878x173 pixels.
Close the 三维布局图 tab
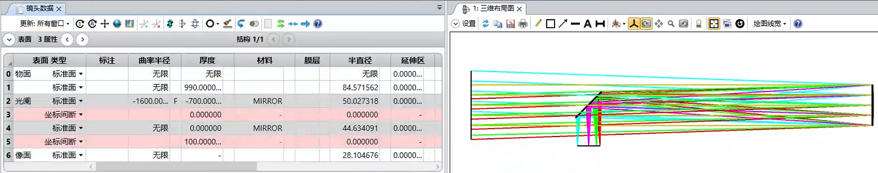[x=520, y=9]
